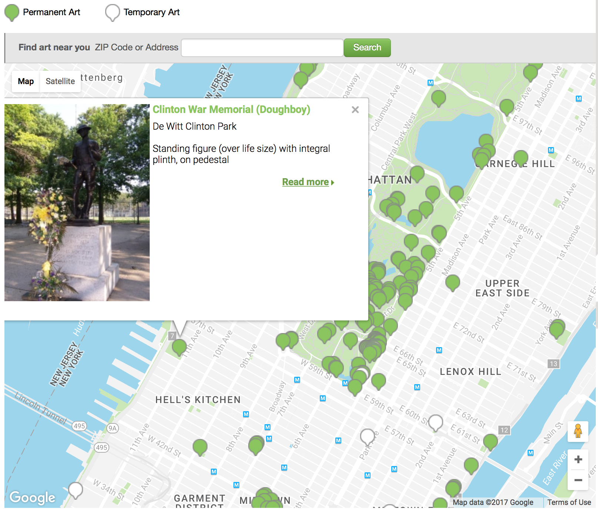Open the Terms of Use link
The width and height of the screenshot is (598, 509).
569,502
